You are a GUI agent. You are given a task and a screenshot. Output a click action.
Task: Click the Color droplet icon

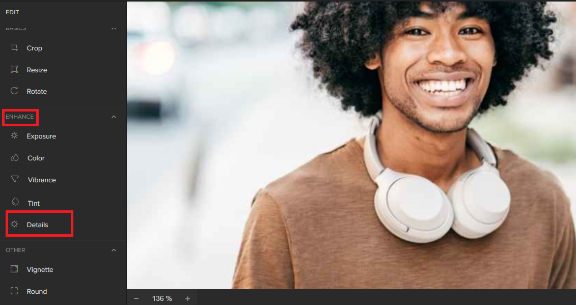point(15,158)
